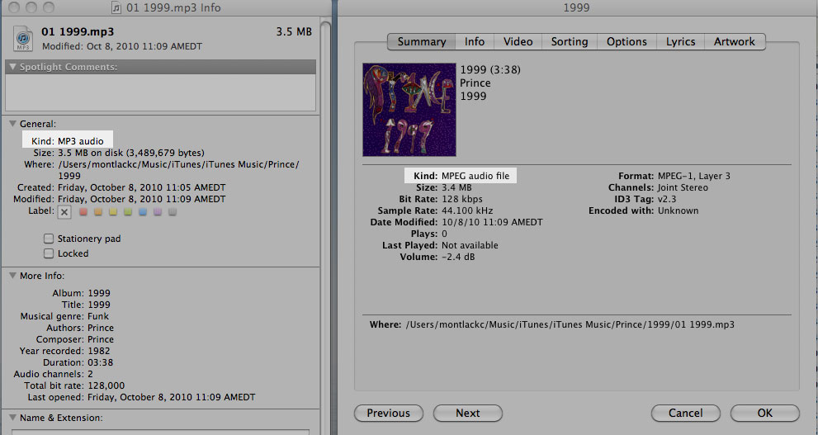Click the 'Kind: MP3 audio' value
818x435 pixels.
pos(81,141)
